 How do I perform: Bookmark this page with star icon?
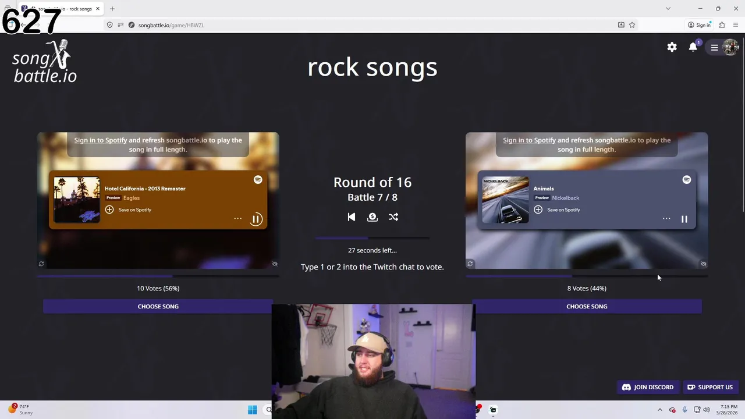(632, 25)
